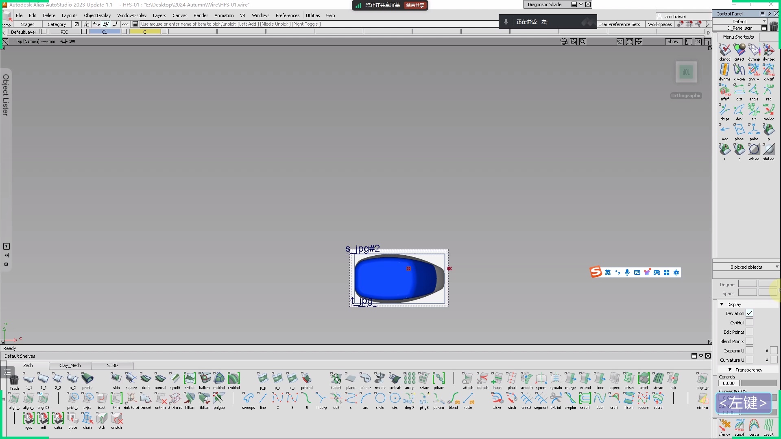The width and height of the screenshot is (781, 439).
Task: Collapse the Display section
Action: tap(722, 304)
